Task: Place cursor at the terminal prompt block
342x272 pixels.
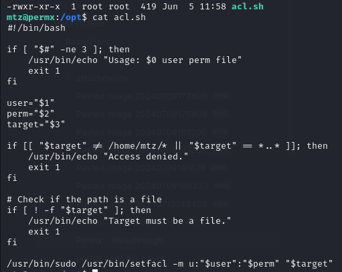Action: [x=95, y=271]
